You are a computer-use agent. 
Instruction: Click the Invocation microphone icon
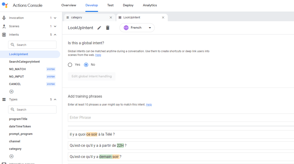(x=4, y=18)
